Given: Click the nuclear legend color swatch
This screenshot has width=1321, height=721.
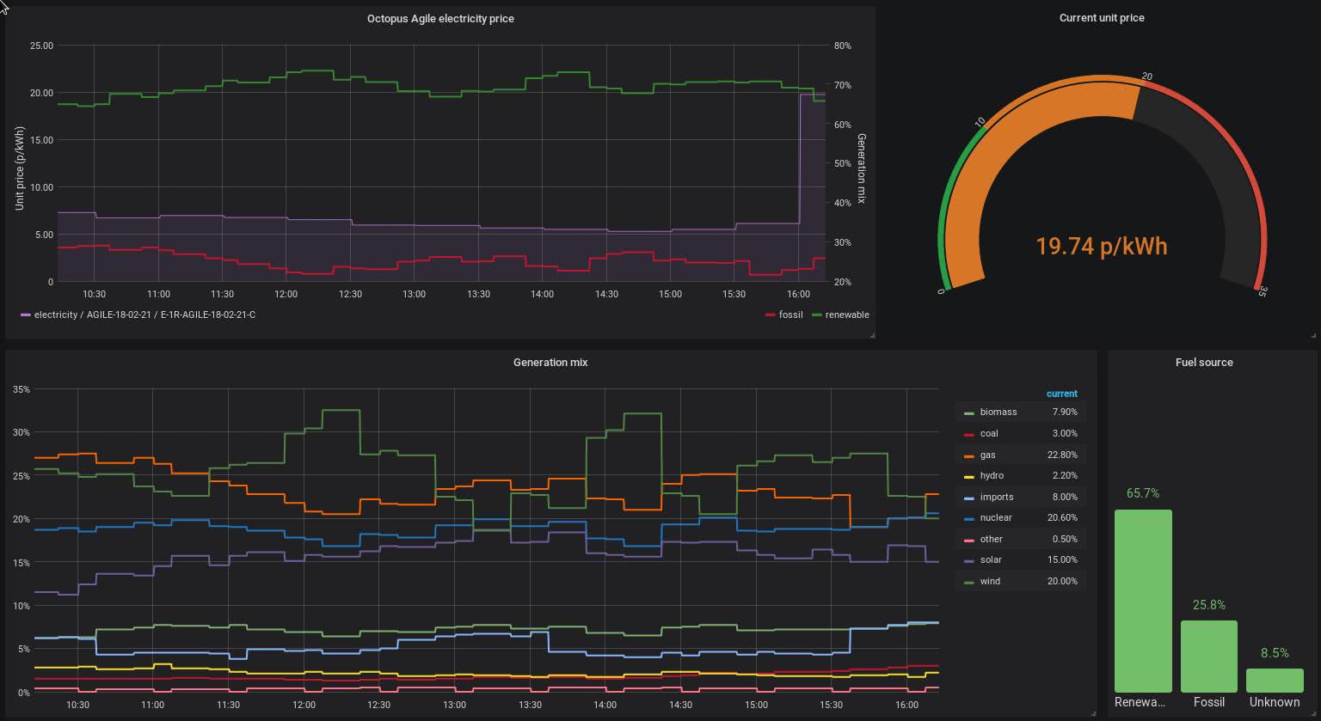Looking at the screenshot, I should point(969,518).
